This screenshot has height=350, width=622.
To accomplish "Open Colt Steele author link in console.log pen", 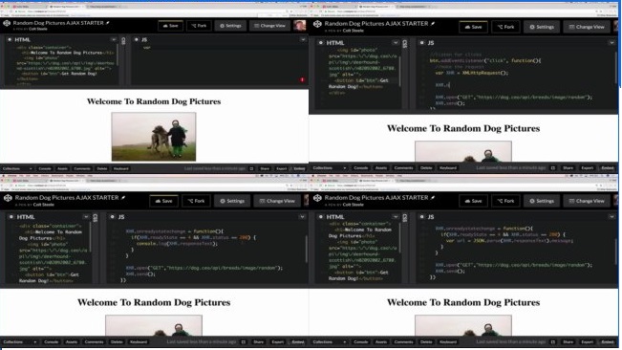I will [43, 205].
